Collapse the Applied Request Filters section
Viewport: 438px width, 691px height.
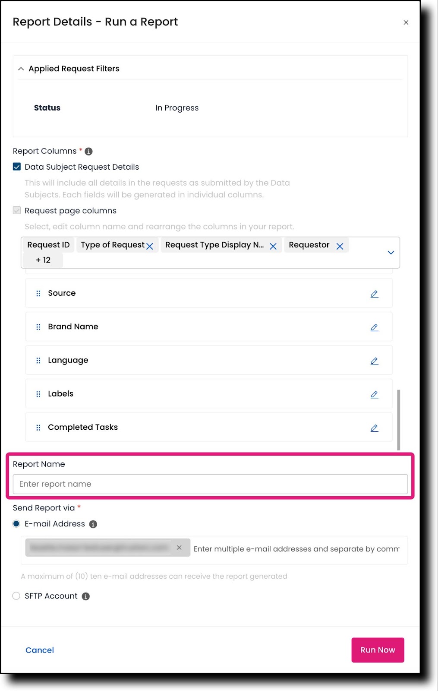21,69
